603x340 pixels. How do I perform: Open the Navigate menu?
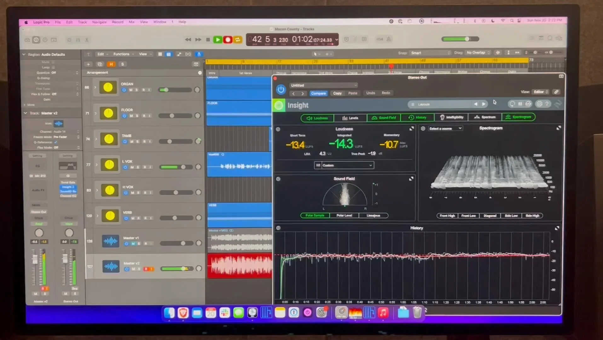[x=99, y=22]
